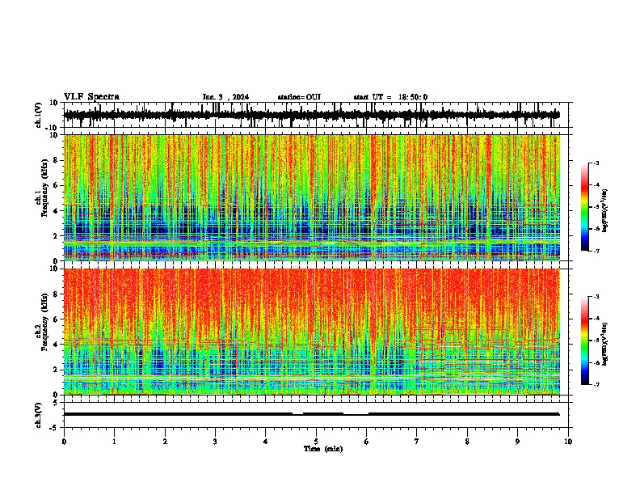The height and width of the screenshot is (495, 640).
Task: Click the "Time (min)" axis label
Action: (x=323, y=449)
